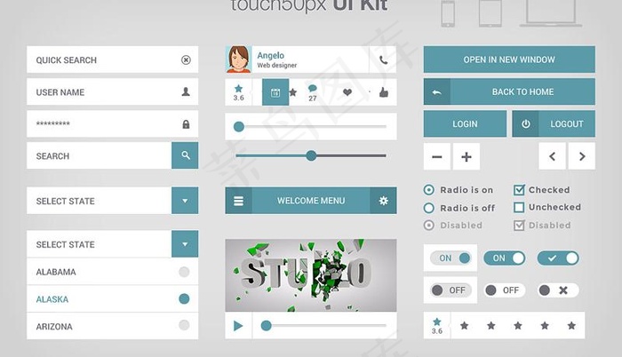Click Angelo's avatar picture
This screenshot has height=357, width=622.
tap(238, 59)
